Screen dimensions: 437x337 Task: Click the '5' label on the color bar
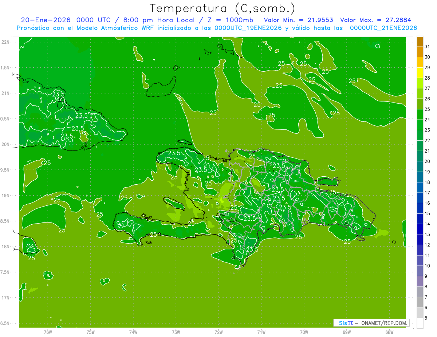pos(426,318)
